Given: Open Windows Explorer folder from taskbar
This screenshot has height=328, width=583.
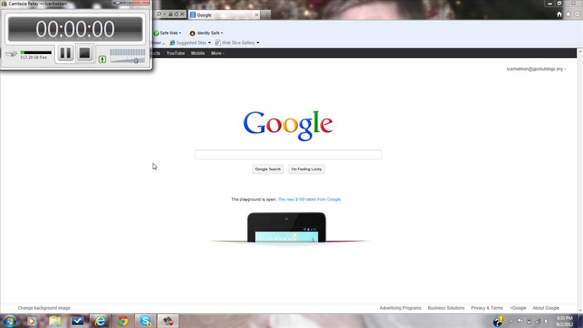Looking at the screenshot, I should pos(55,321).
